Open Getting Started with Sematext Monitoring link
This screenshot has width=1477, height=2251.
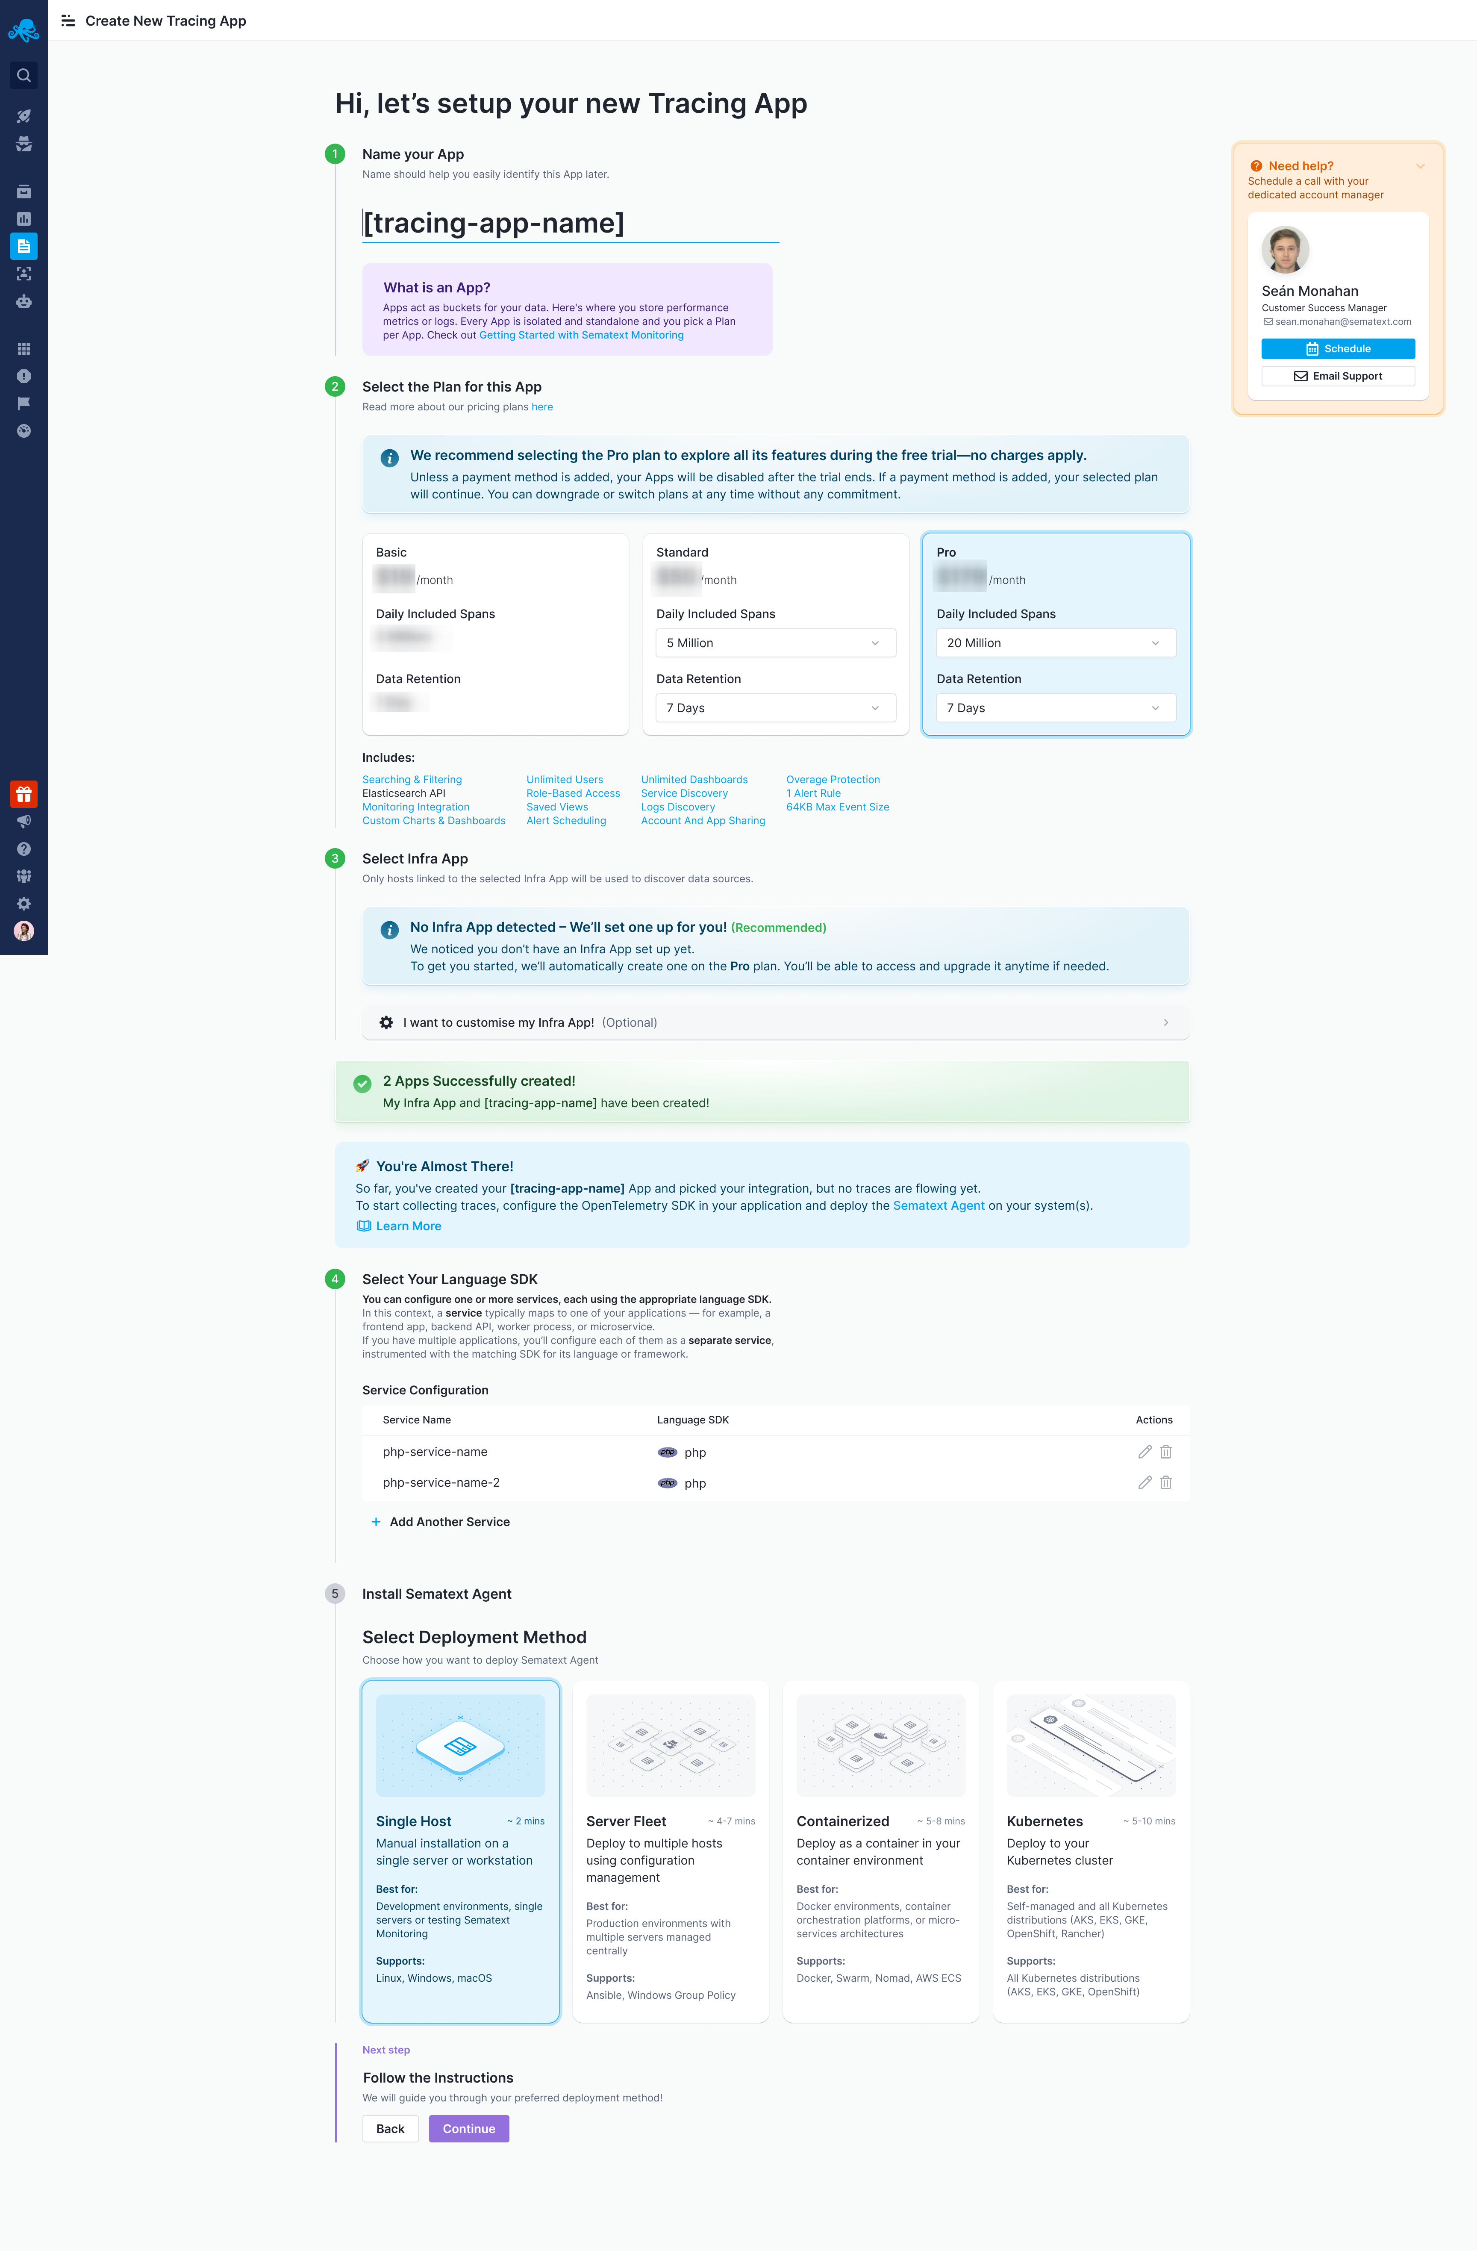(x=581, y=335)
